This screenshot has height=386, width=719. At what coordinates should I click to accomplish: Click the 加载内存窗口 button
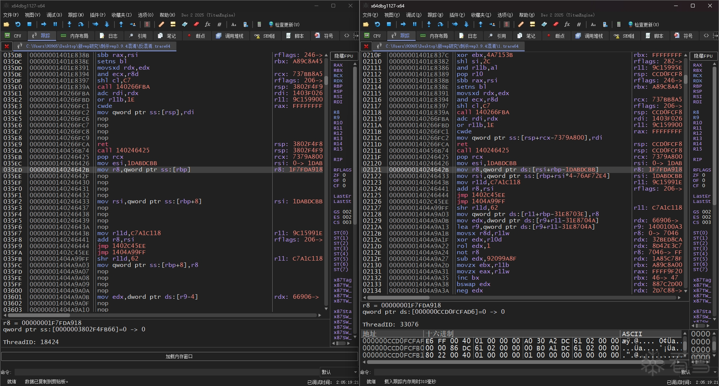pos(179,356)
